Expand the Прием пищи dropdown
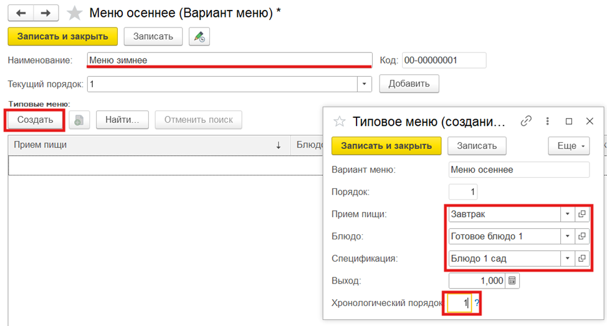Viewport: 607px width, 326px height. [x=568, y=214]
